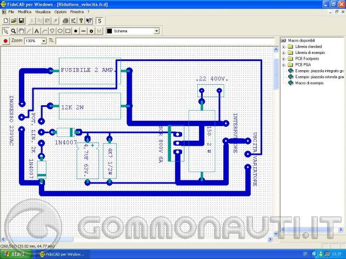
Task: Click the 12K 2W resistor label
Action: [72, 107]
